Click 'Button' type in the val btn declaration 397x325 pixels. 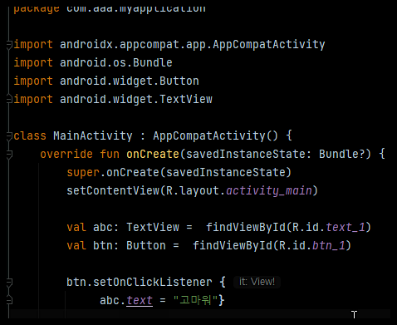(146, 245)
